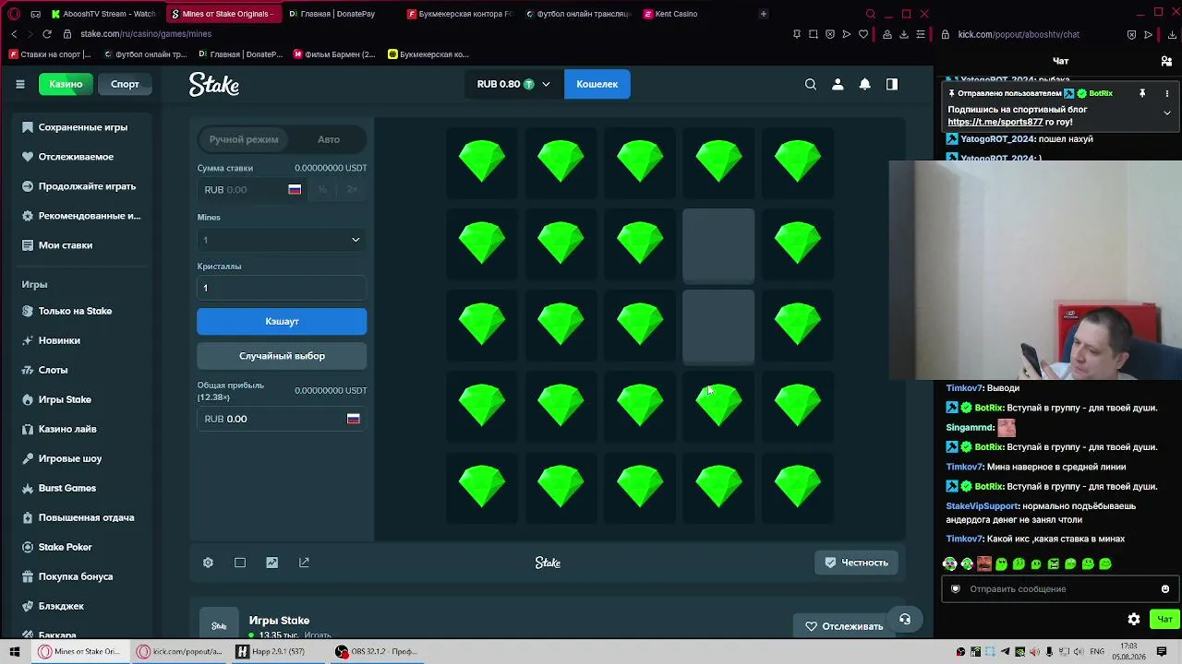
Task: Open the chat users list icon
Action: pyautogui.click(x=1166, y=61)
